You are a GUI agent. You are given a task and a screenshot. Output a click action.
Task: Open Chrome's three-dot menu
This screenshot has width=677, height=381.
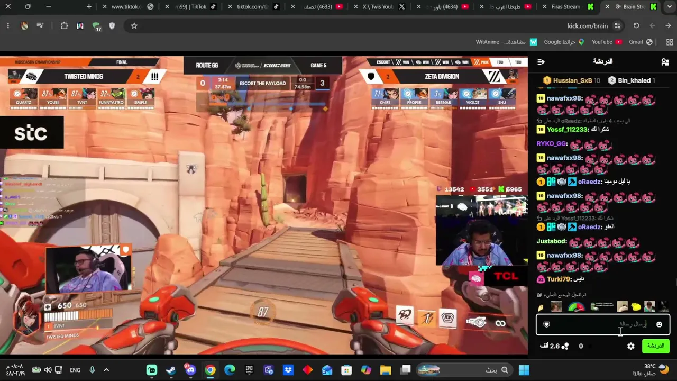pos(8,25)
